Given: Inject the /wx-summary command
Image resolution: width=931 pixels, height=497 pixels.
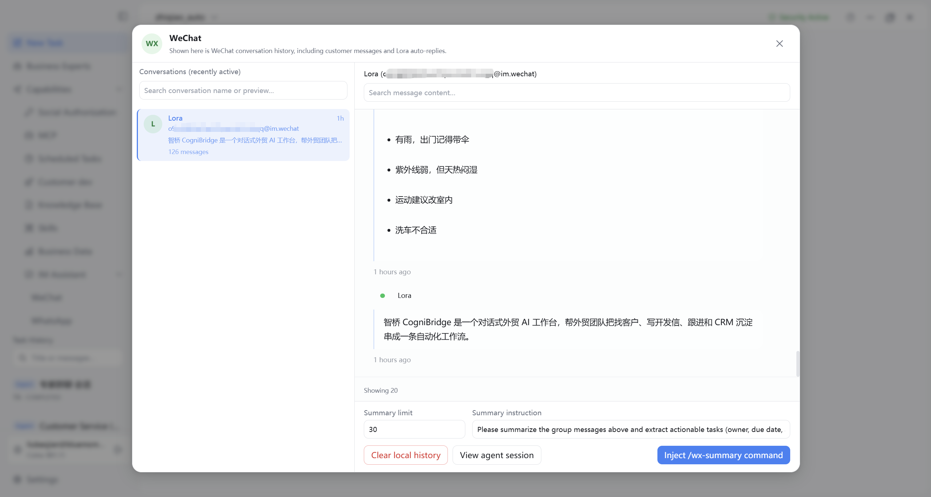Looking at the screenshot, I should pos(723,455).
